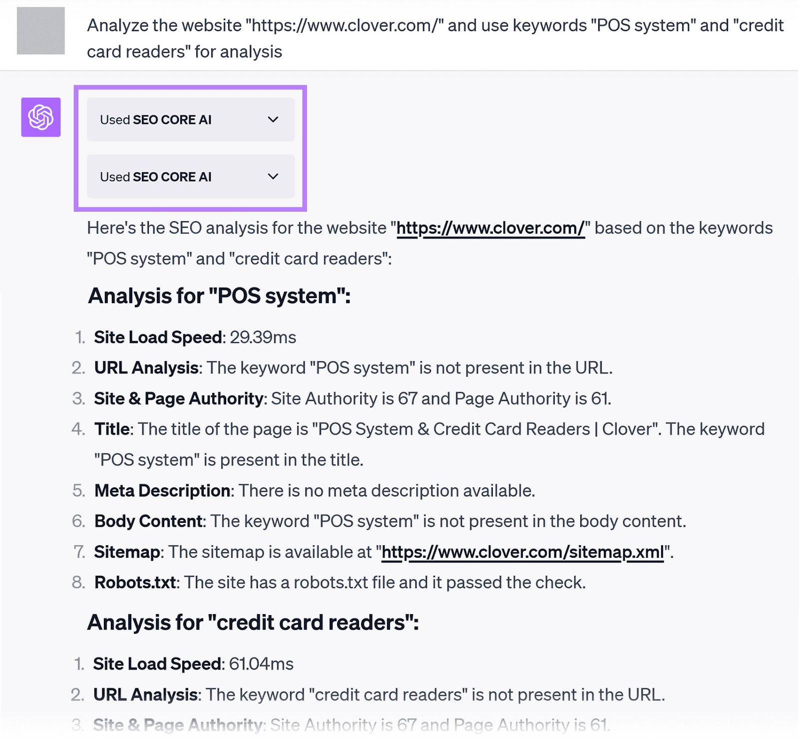The width and height of the screenshot is (799, 739).
Task: Click the Site & Page Authority item under POS system
Action: [x=352, y=399]
